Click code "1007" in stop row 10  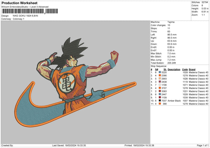tap(185, 101)
